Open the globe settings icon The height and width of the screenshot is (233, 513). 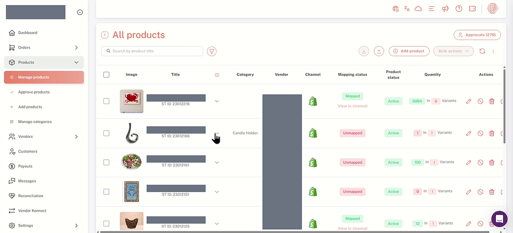point(396,9)
